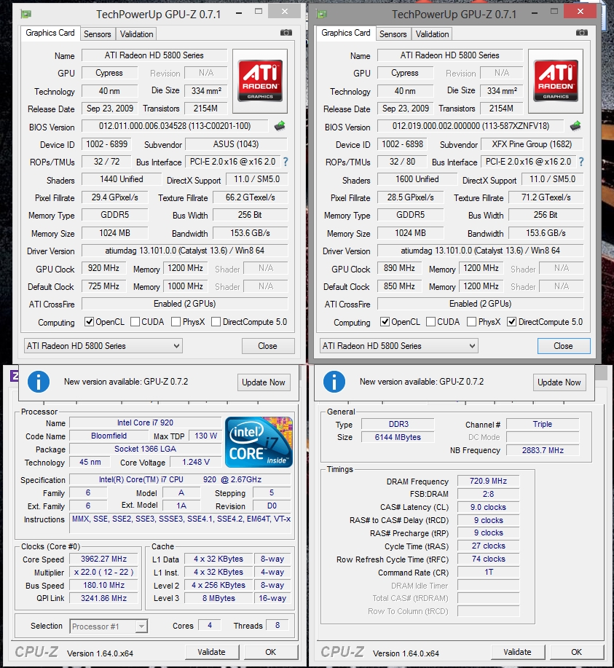This screenshot has height=668, width=614.
Task: Click the camera screenshot icon in right GPU-Z window
Action: click(x=582, y=33)
